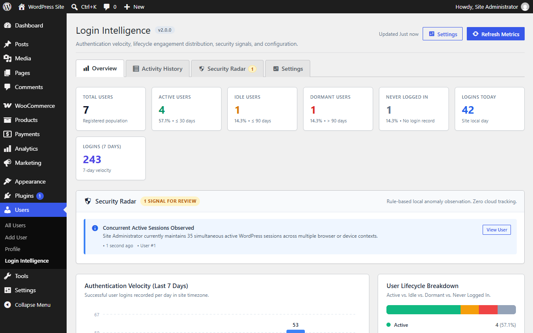533x333 pixels.
Task: Open Payments in the sidebar
Action: [33, 134]
